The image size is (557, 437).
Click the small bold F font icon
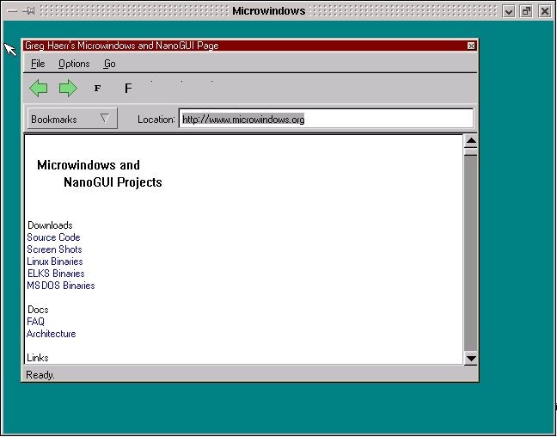click(x=98, y=89)
